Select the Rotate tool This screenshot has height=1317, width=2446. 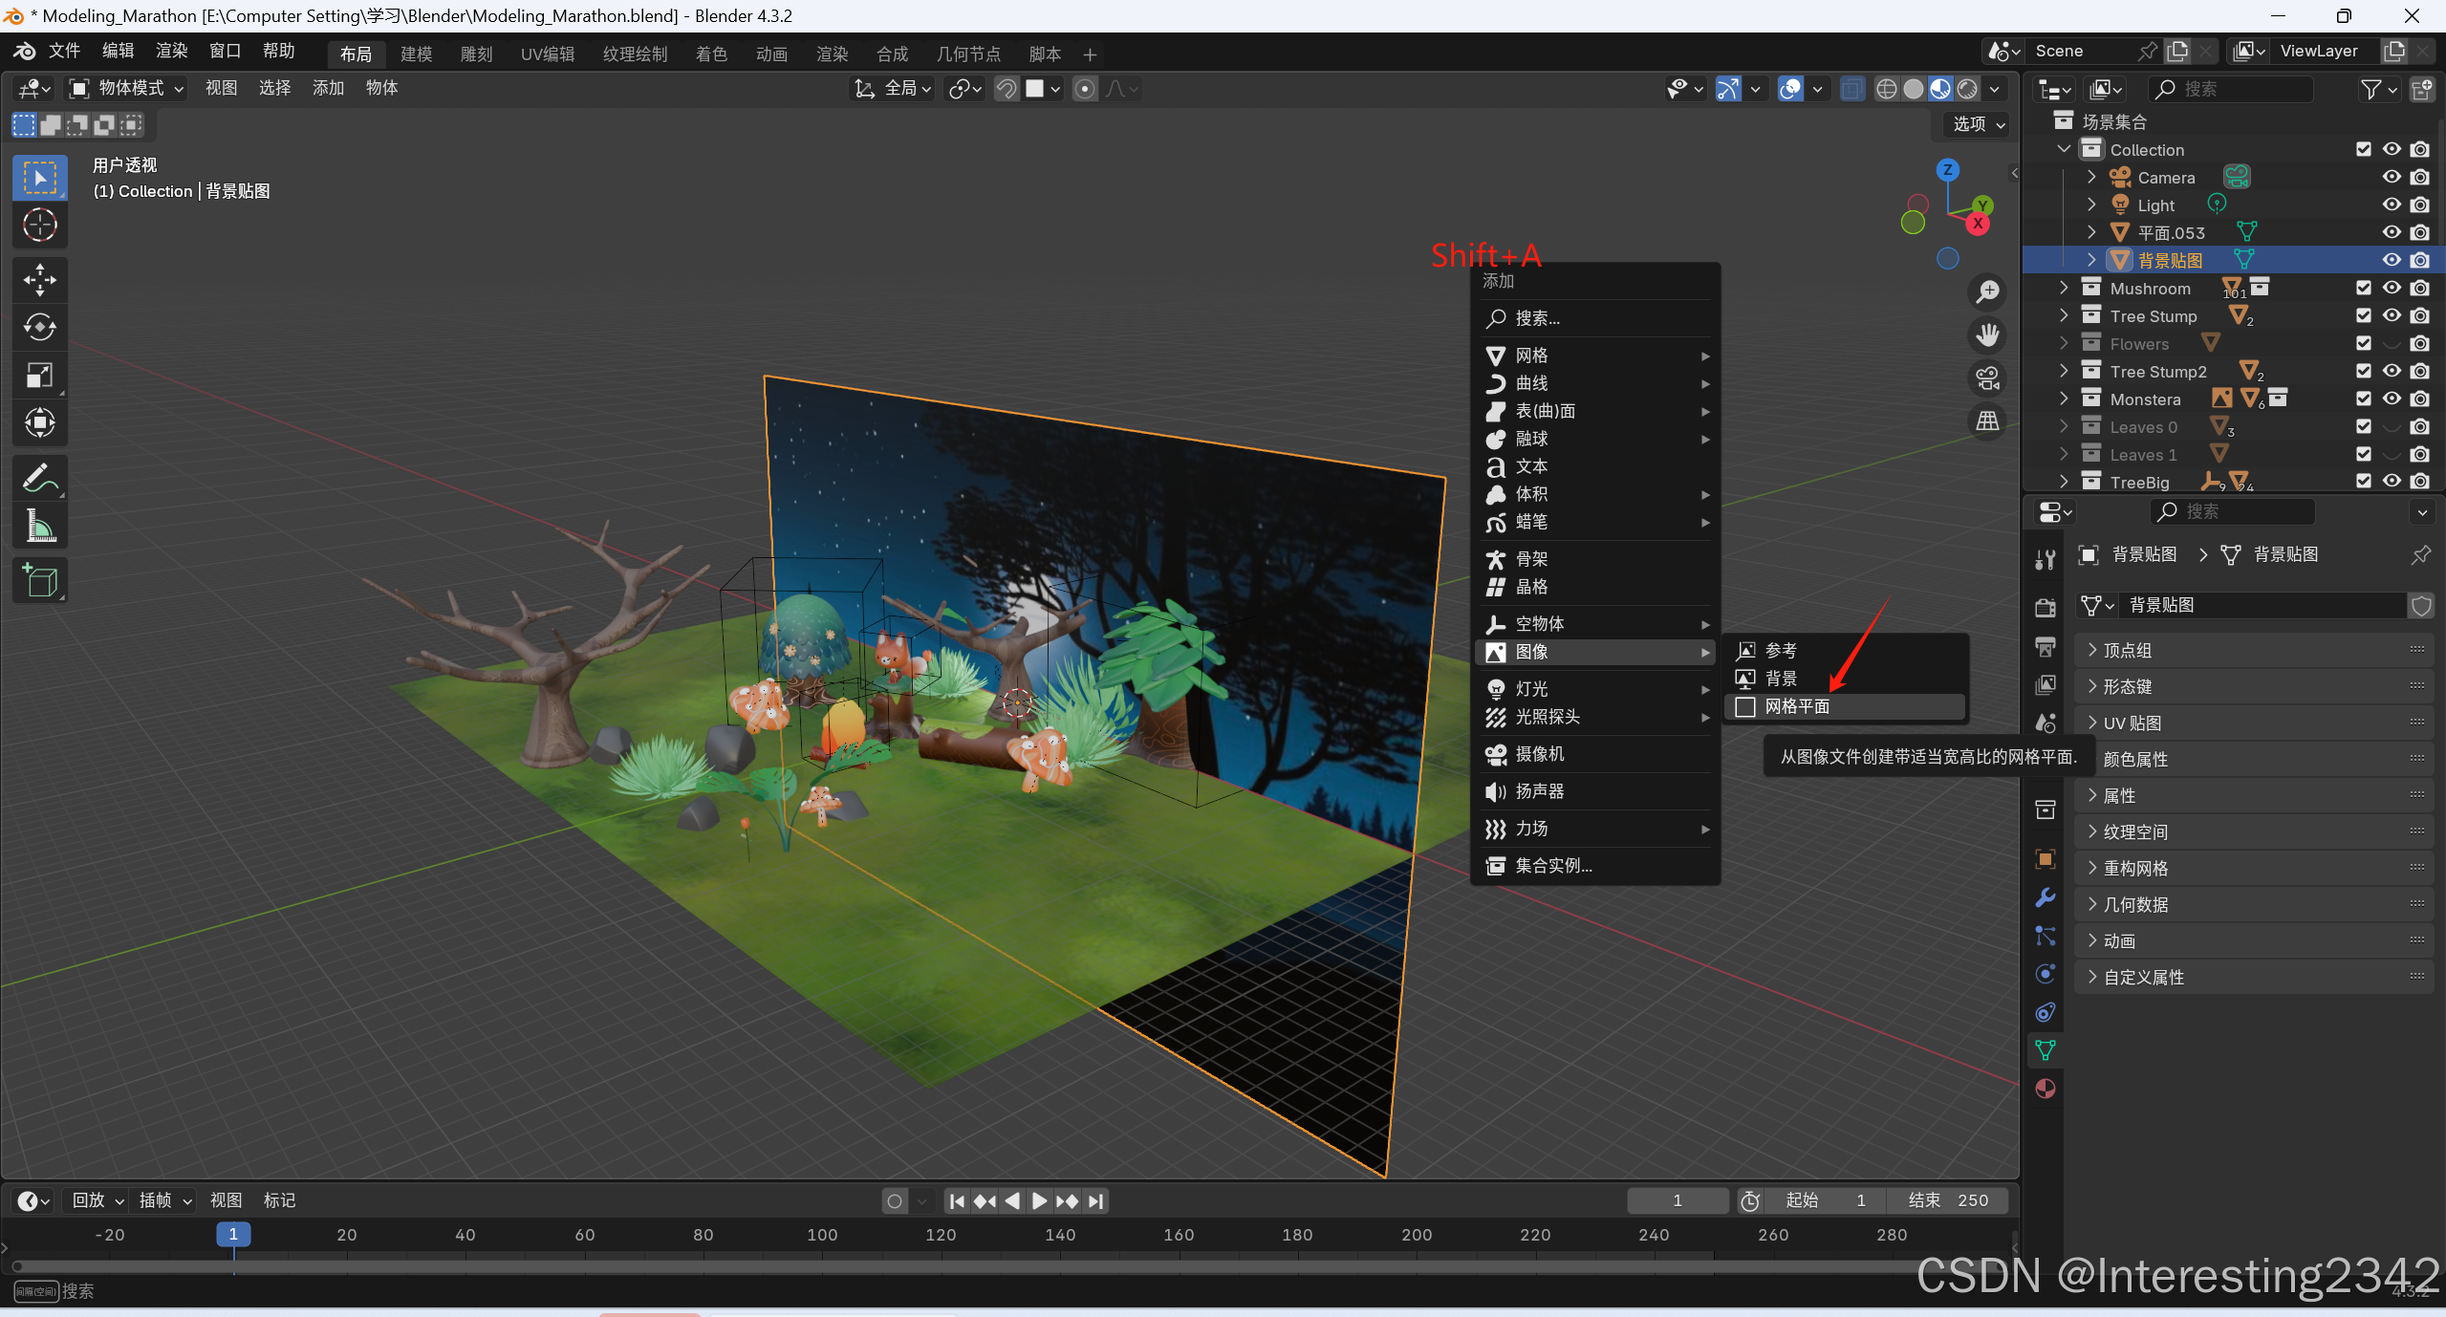tap(39, 327)
